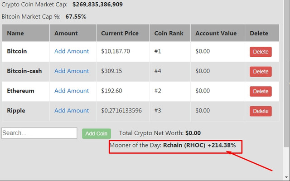Click the Name column header

pyautogui.click(x=26, y=33)
